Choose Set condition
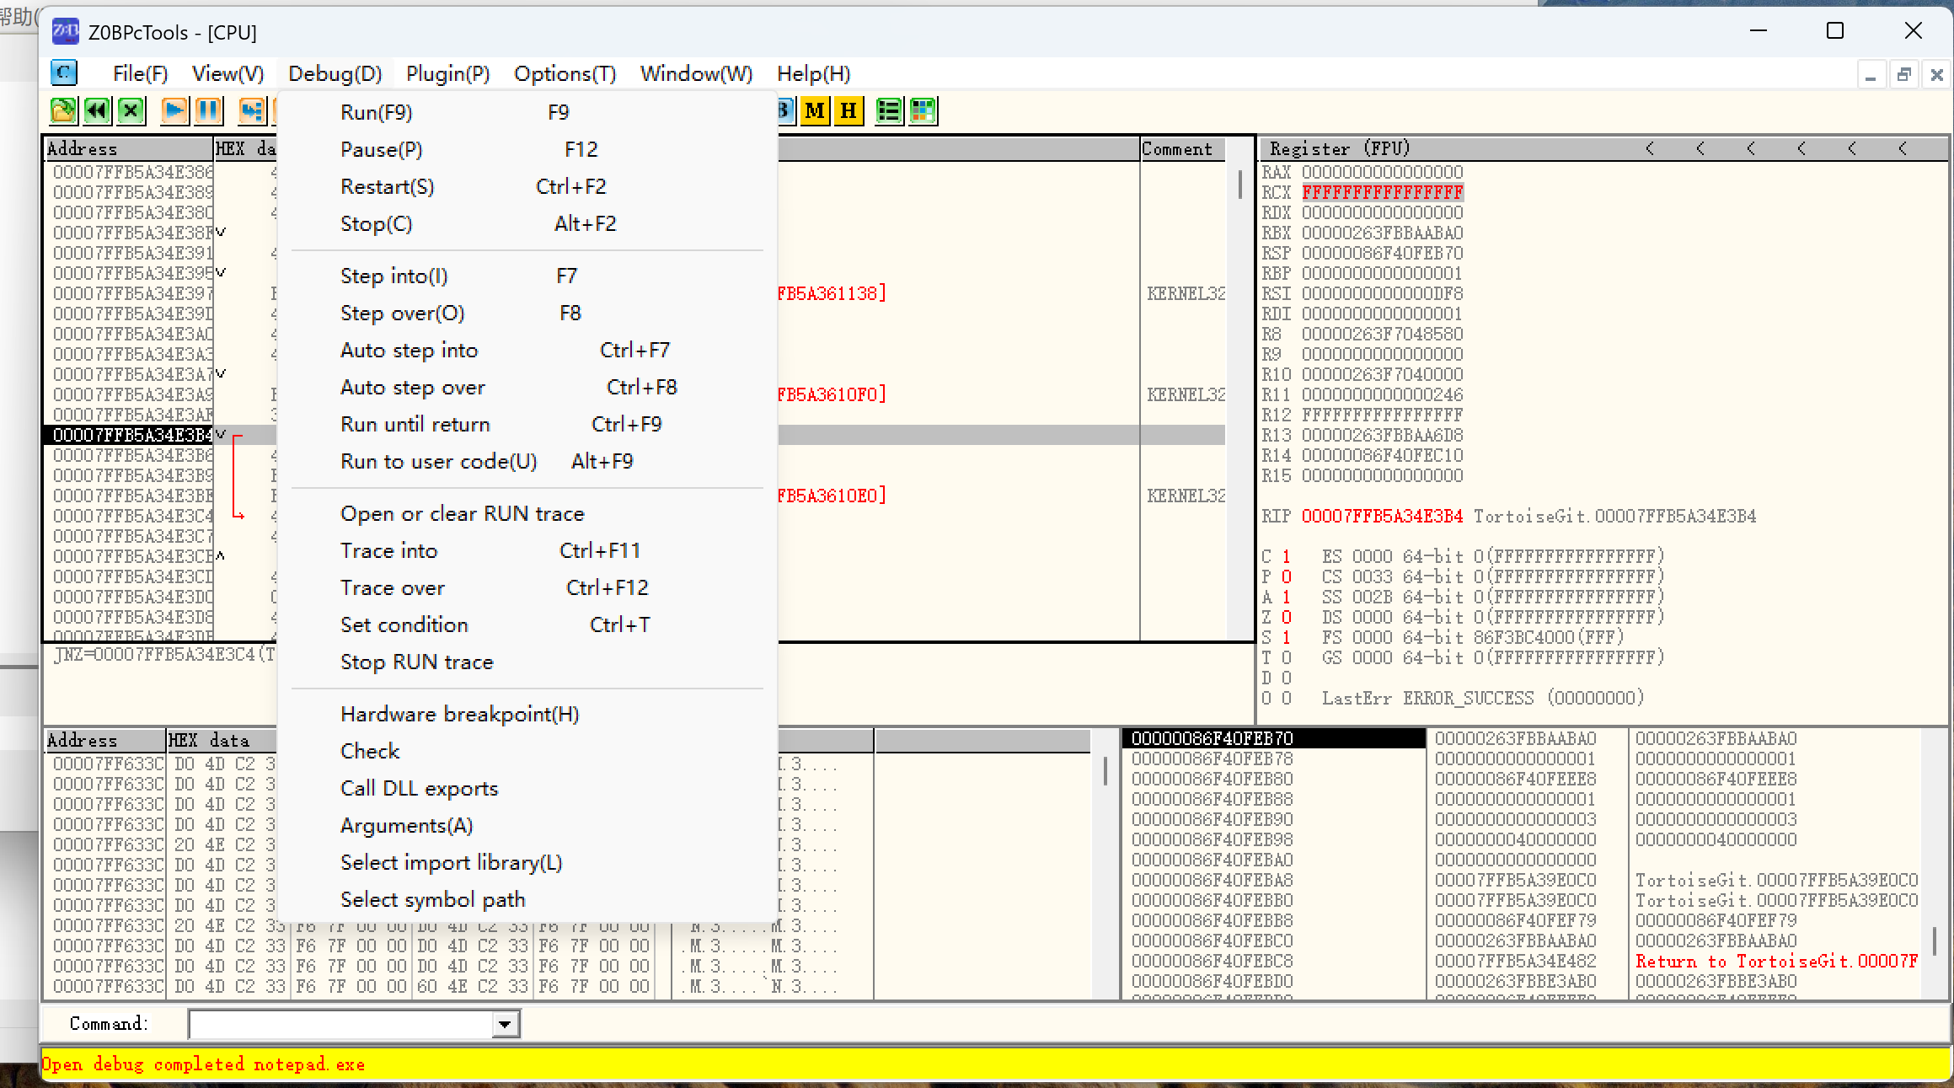 click(527, 624)
